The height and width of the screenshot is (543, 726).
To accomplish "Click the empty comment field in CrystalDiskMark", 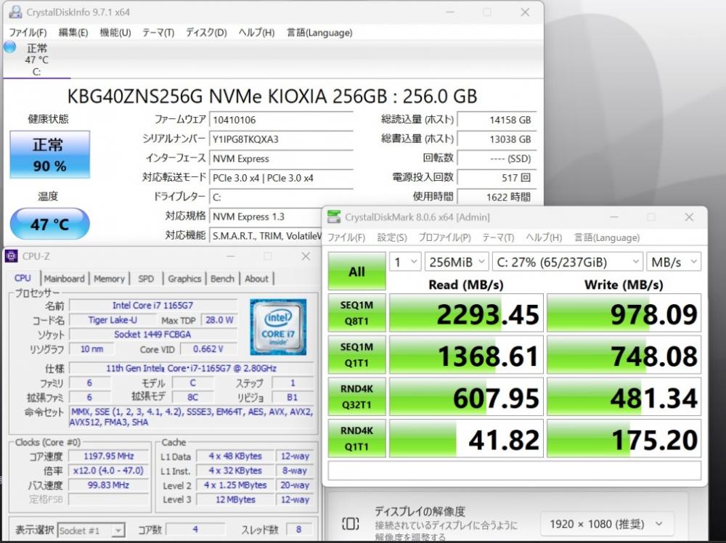I will coord(515,471).
